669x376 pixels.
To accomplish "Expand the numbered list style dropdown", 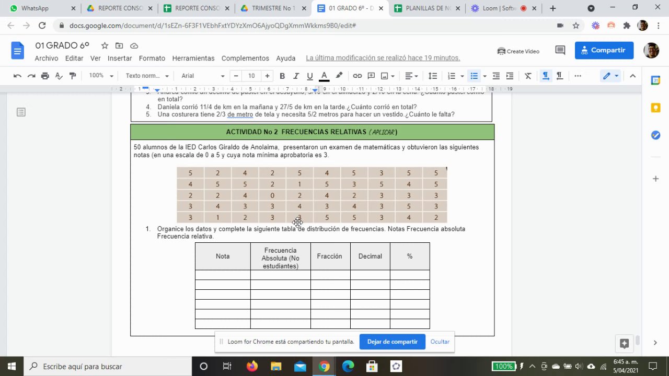I will pos(462,76).
